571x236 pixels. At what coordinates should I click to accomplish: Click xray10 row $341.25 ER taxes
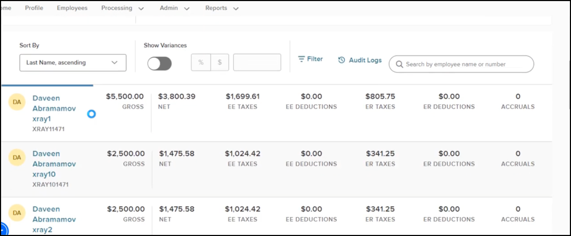click(380, 154)
